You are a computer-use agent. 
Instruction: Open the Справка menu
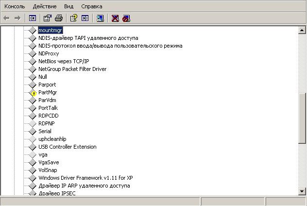(92, 6)
